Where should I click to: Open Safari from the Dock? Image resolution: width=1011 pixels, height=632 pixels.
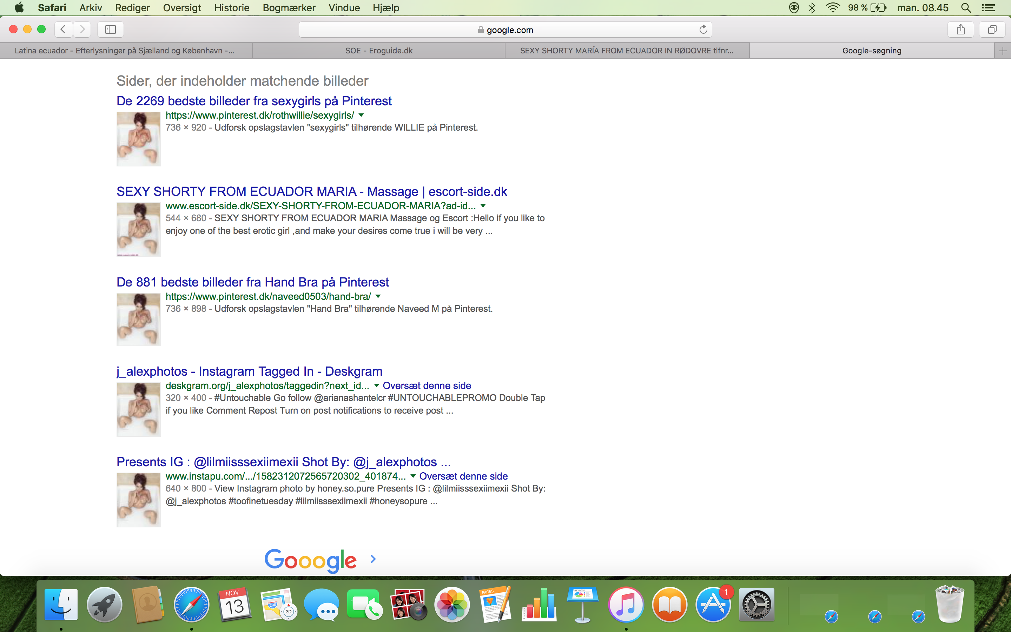pyautogui.click(x=191, y=604)
